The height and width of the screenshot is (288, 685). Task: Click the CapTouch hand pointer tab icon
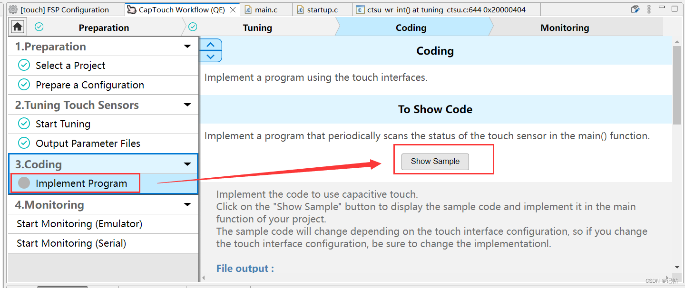pos(131,10)
